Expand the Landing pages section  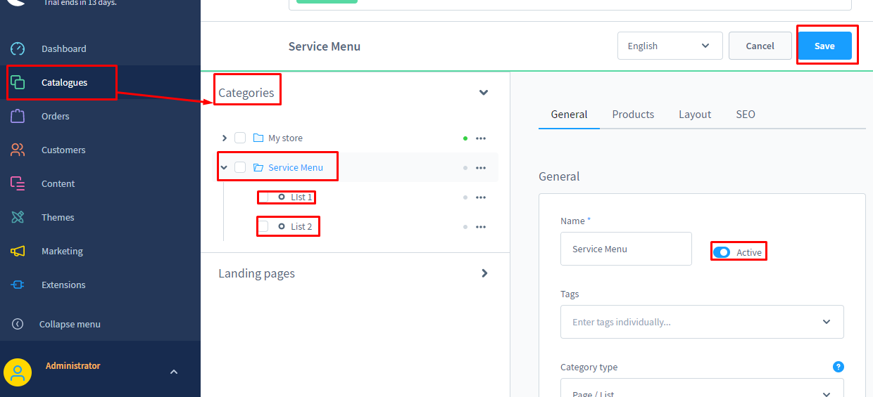(x=484, y=273)
